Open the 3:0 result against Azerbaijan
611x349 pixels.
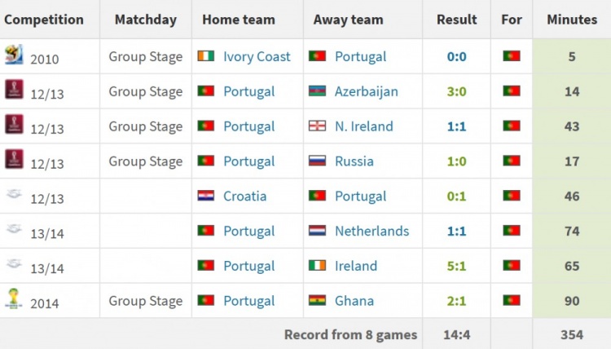point(456,91)
